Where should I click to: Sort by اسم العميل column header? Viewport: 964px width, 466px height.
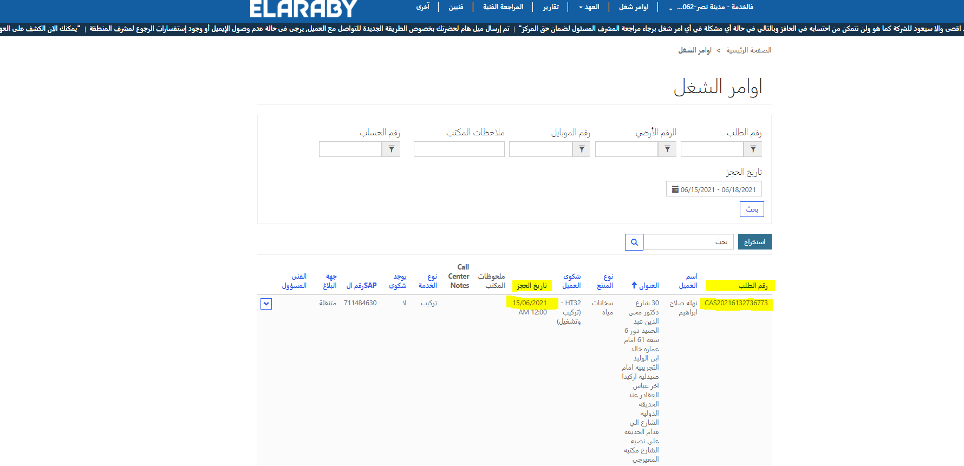688,281
